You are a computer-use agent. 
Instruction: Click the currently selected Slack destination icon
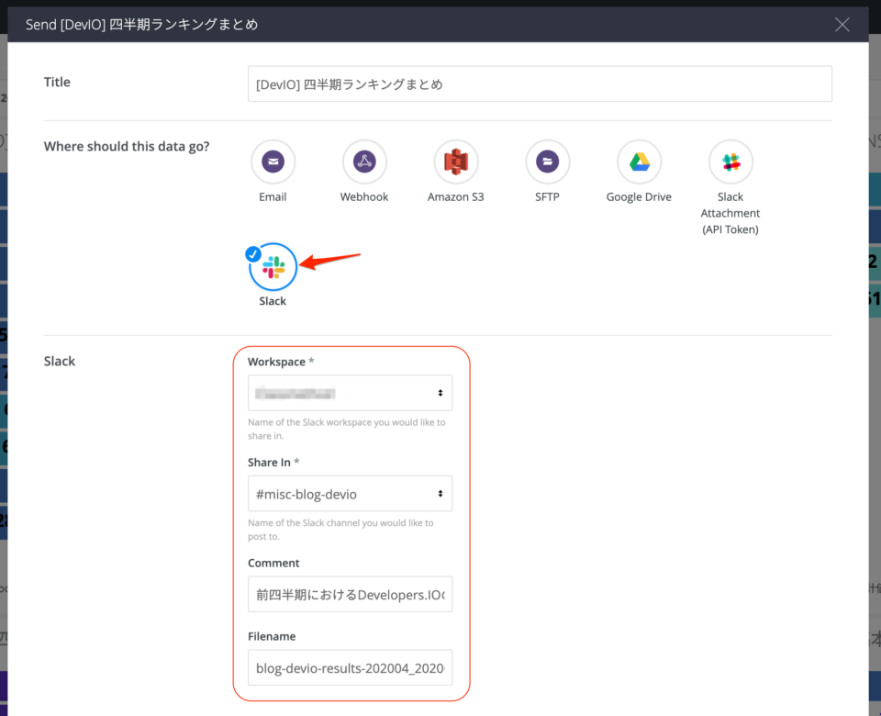(x=273, y=266)
